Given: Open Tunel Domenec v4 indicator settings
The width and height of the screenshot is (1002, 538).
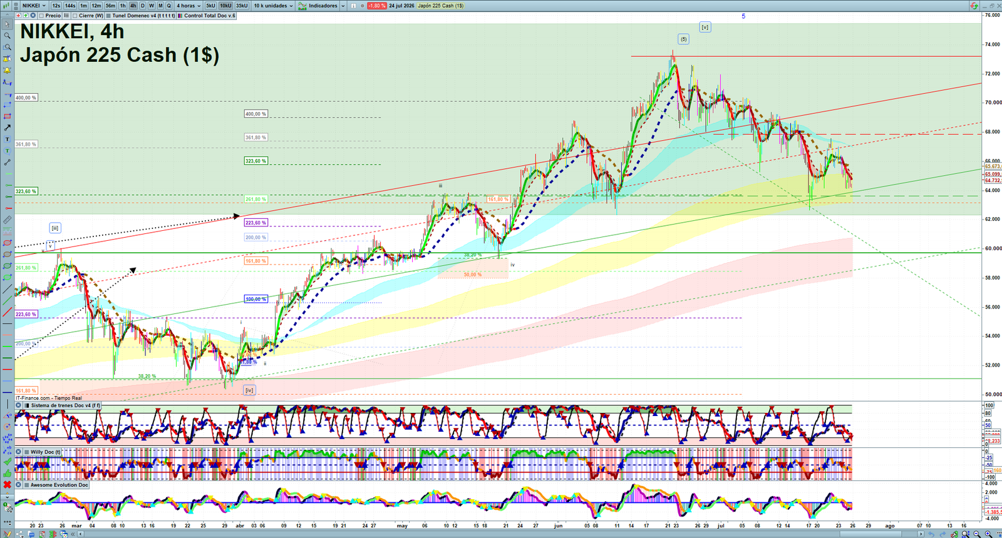Looking at the screenshot, I should (x=141, y=16).
